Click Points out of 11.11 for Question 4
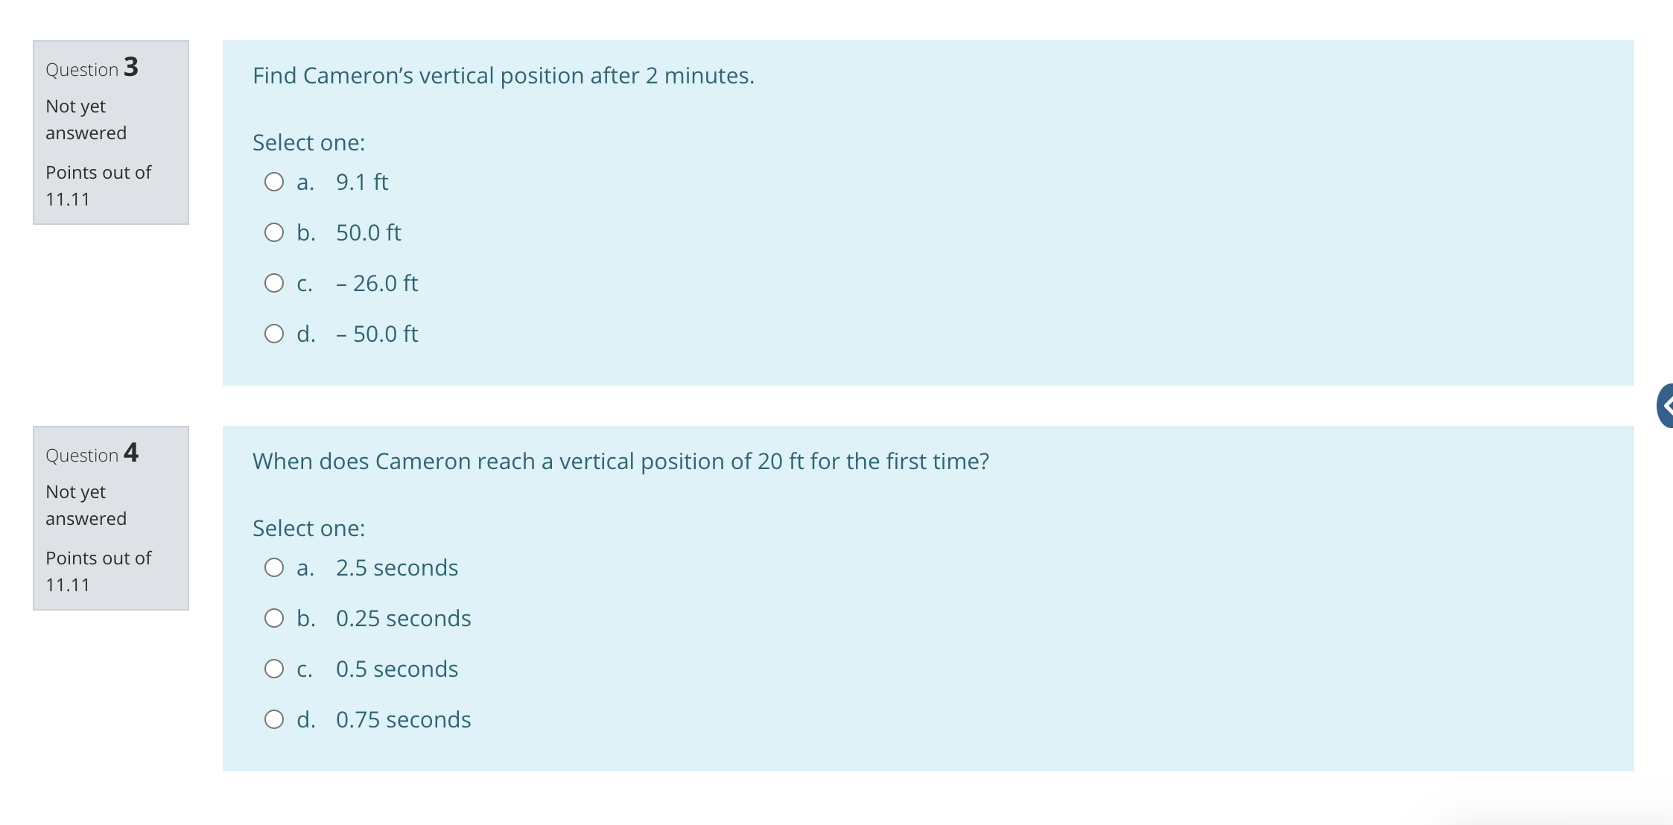The width and height of the screenshot is (1673, 825). (98, 571)
